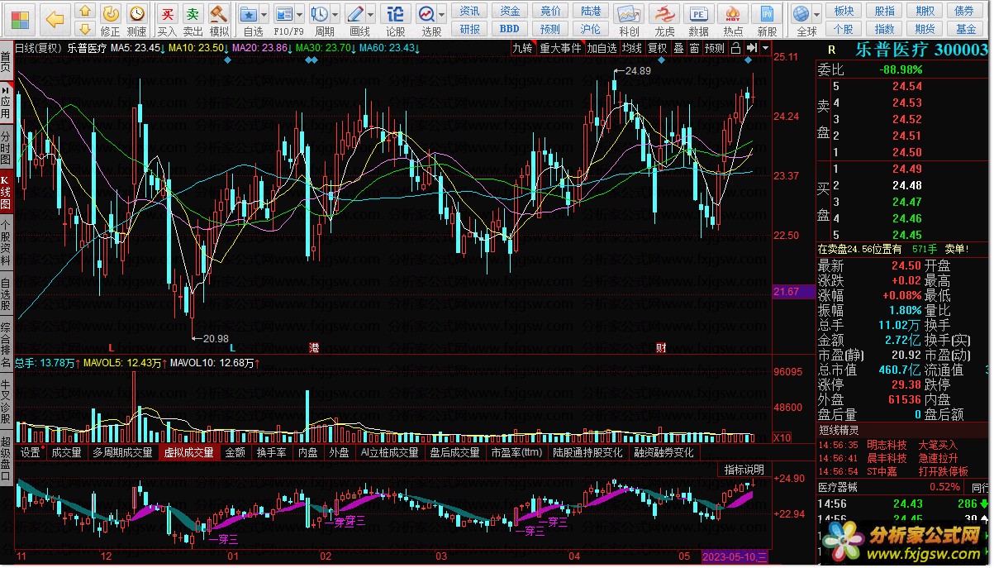Open the 测速 speed test clock icon
Image resolution: width=994 pixels, height=568 pixels.
click(x=136, y=12)
